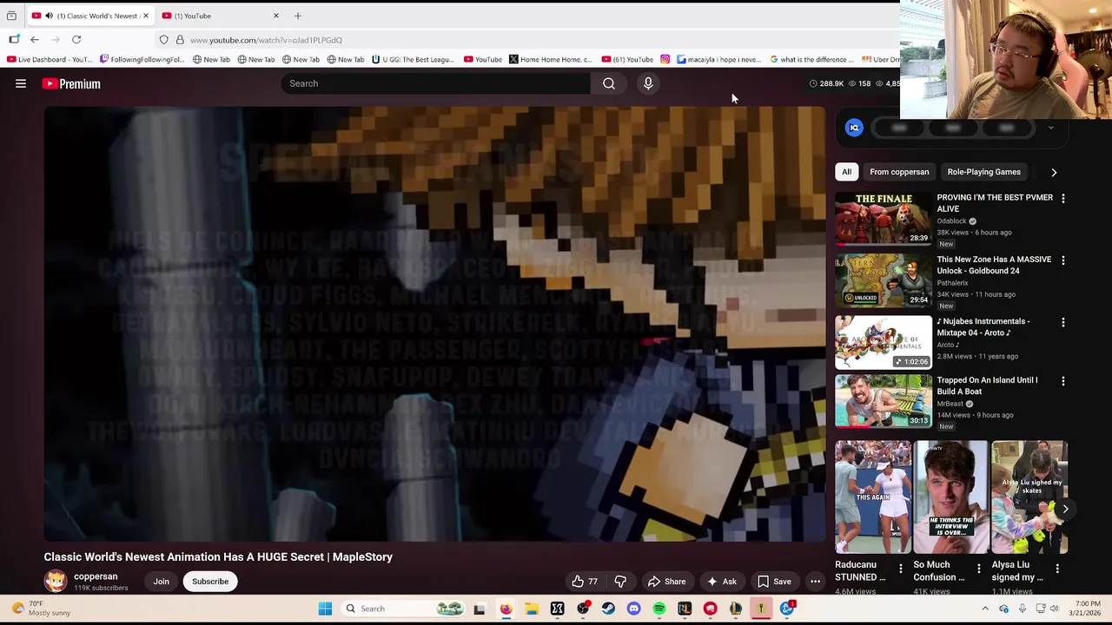Focus the YouTube Search box
Viewport: 1112px width, 625px height.
coord(435,83)
